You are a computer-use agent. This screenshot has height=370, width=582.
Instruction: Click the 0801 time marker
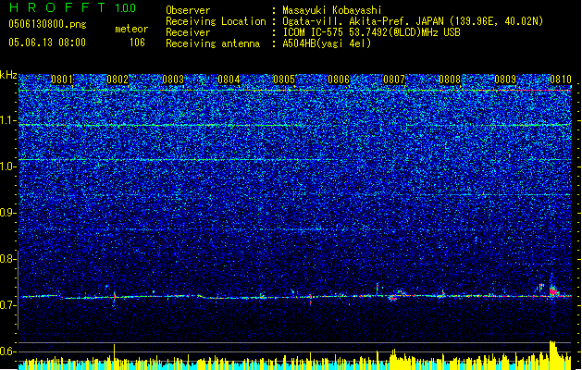[62, 80]
